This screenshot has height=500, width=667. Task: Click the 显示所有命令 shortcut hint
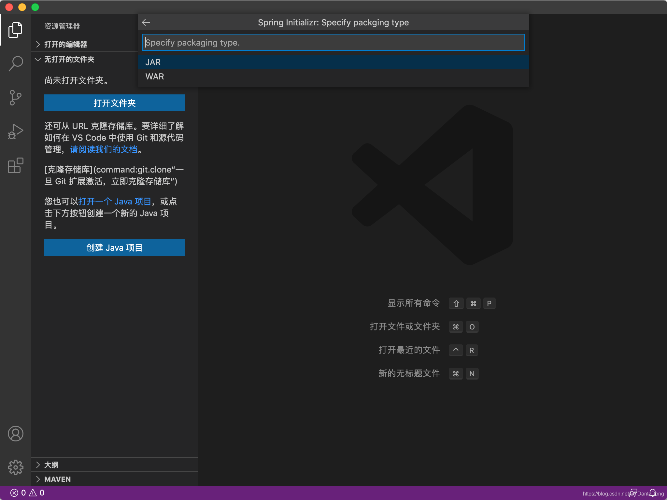441,303
